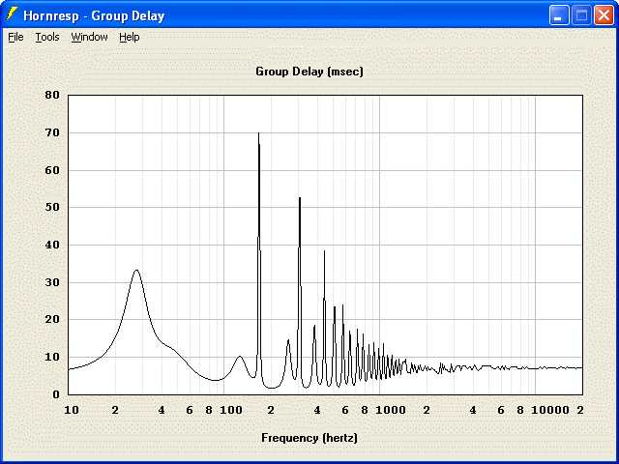Screen dimensions: 619x464
Task: Click the 10000 label on the frequency axis
Action: pyautogui.click(x=550, y=410)
